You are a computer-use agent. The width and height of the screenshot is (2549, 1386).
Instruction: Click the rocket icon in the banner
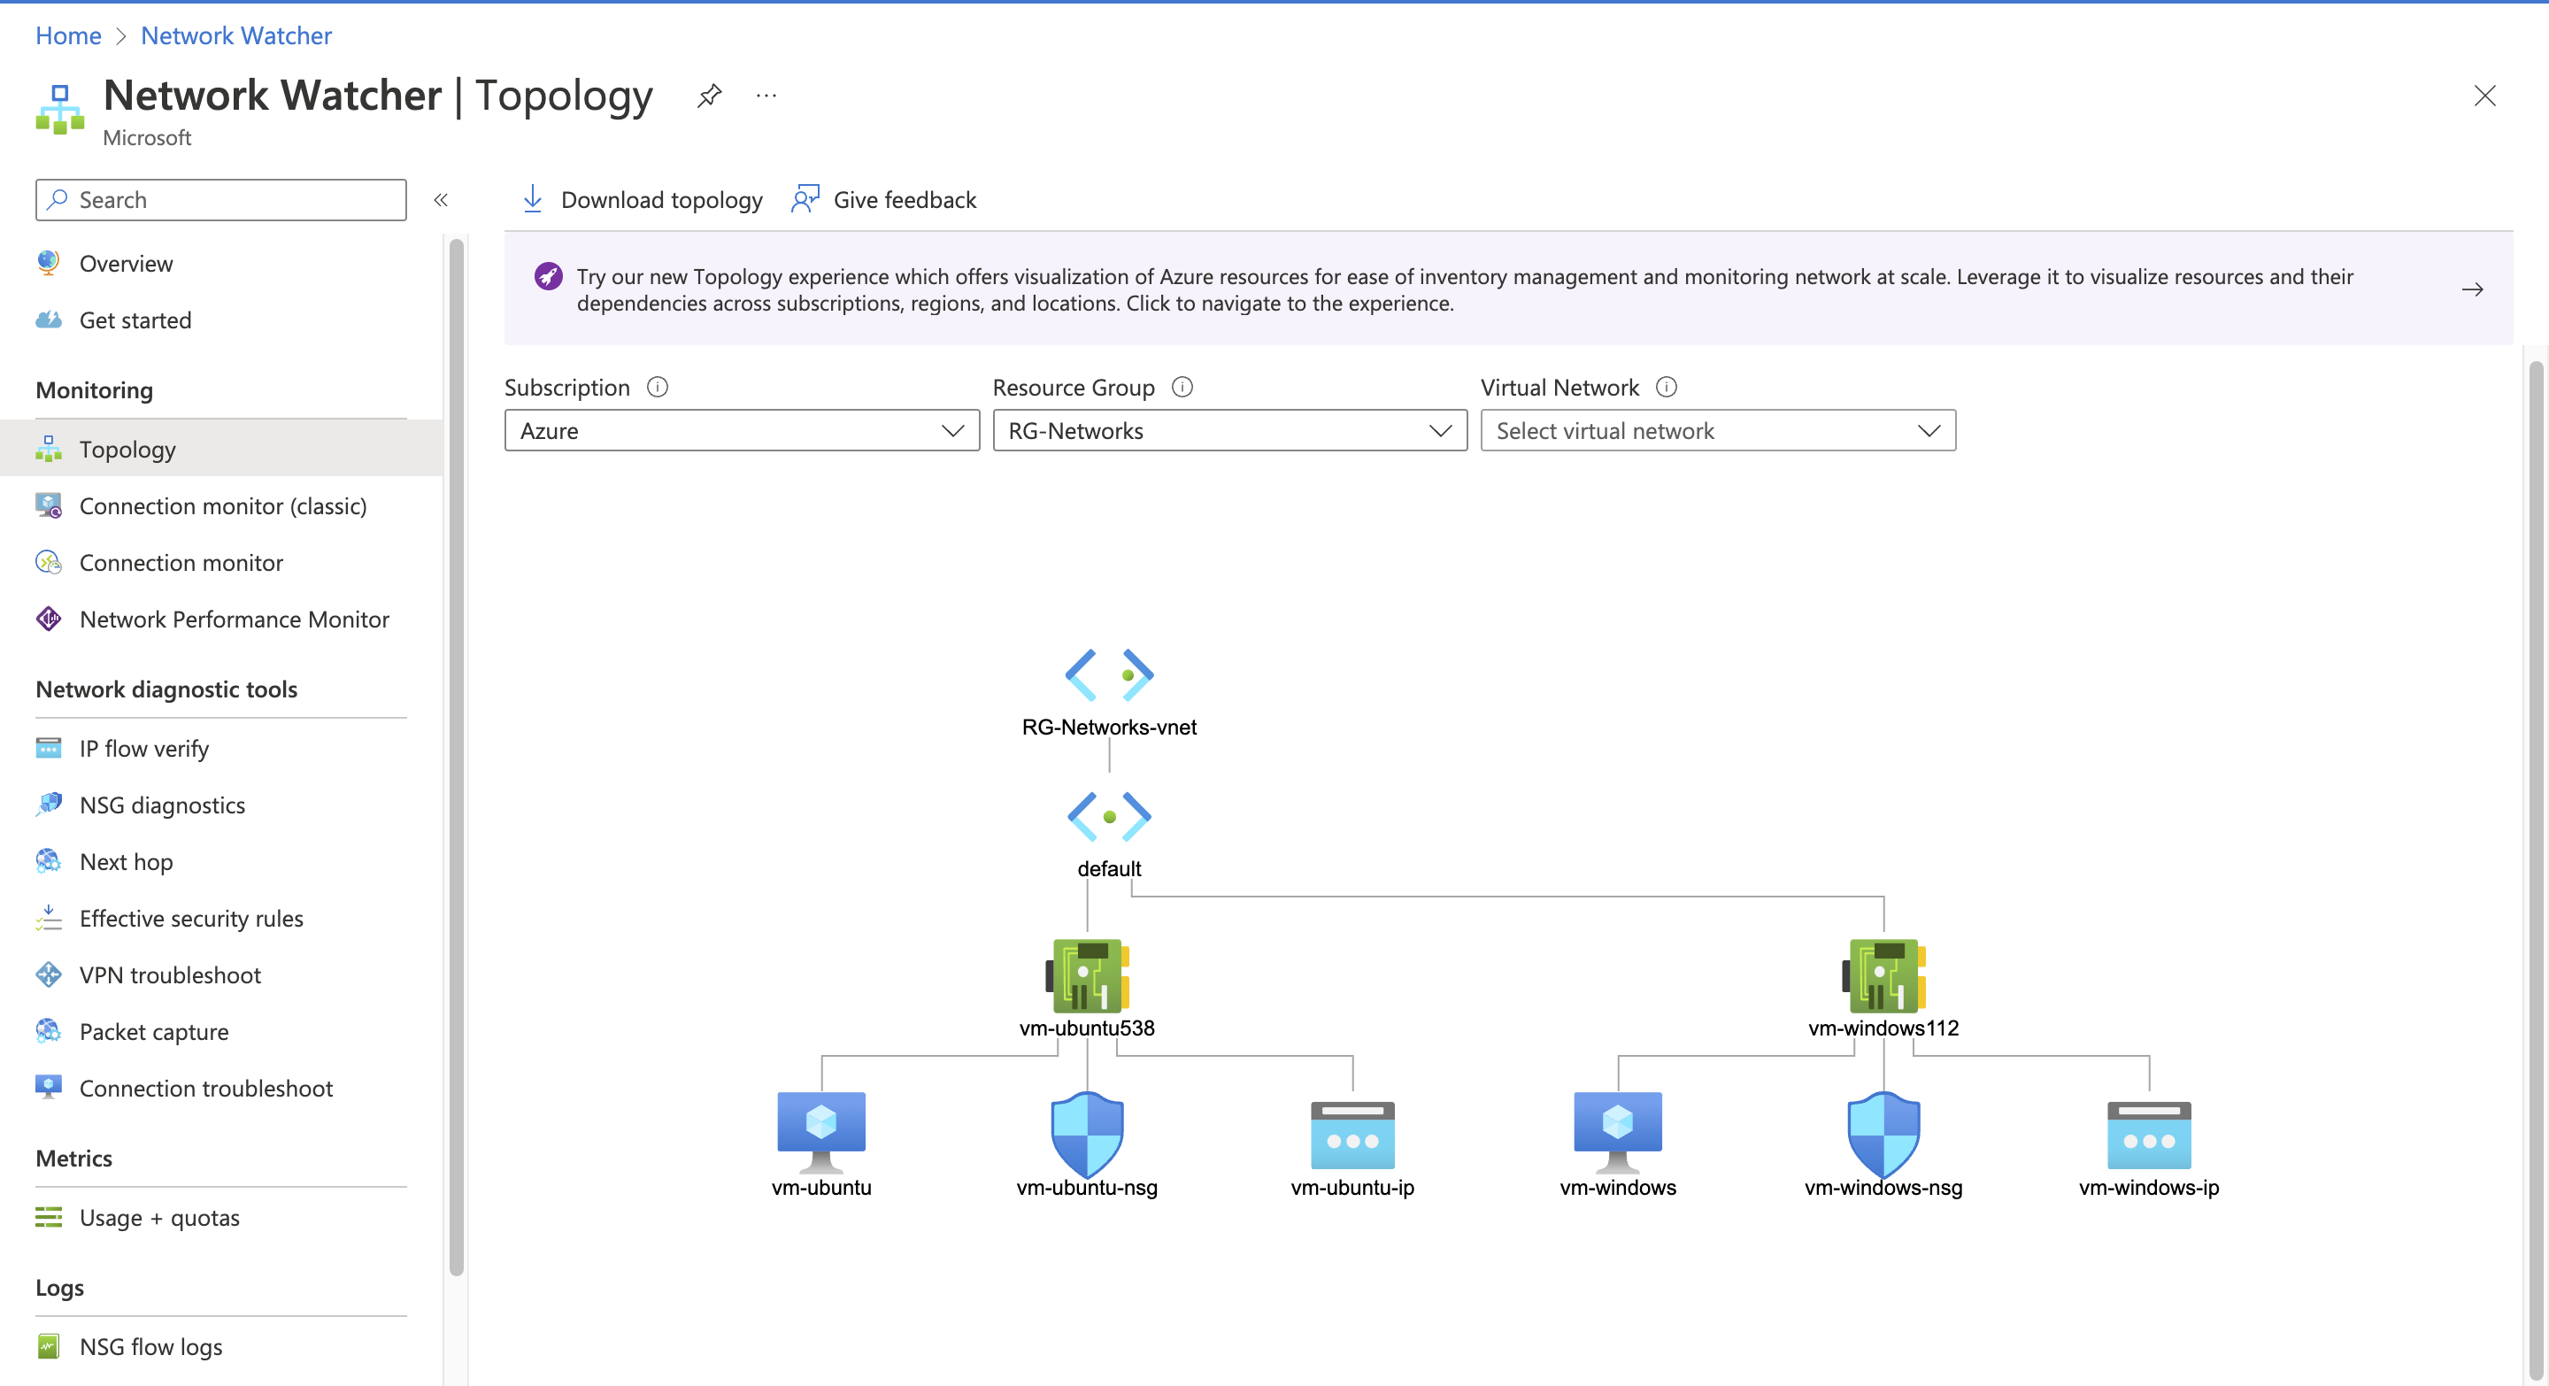pyautogui.click(x=548, y=276)
